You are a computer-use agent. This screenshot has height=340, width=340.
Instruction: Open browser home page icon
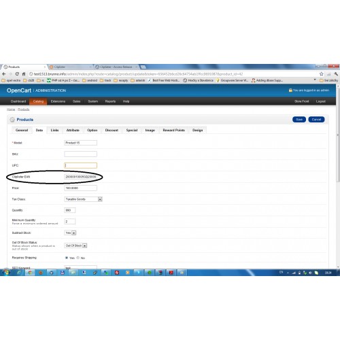point(24,74)
